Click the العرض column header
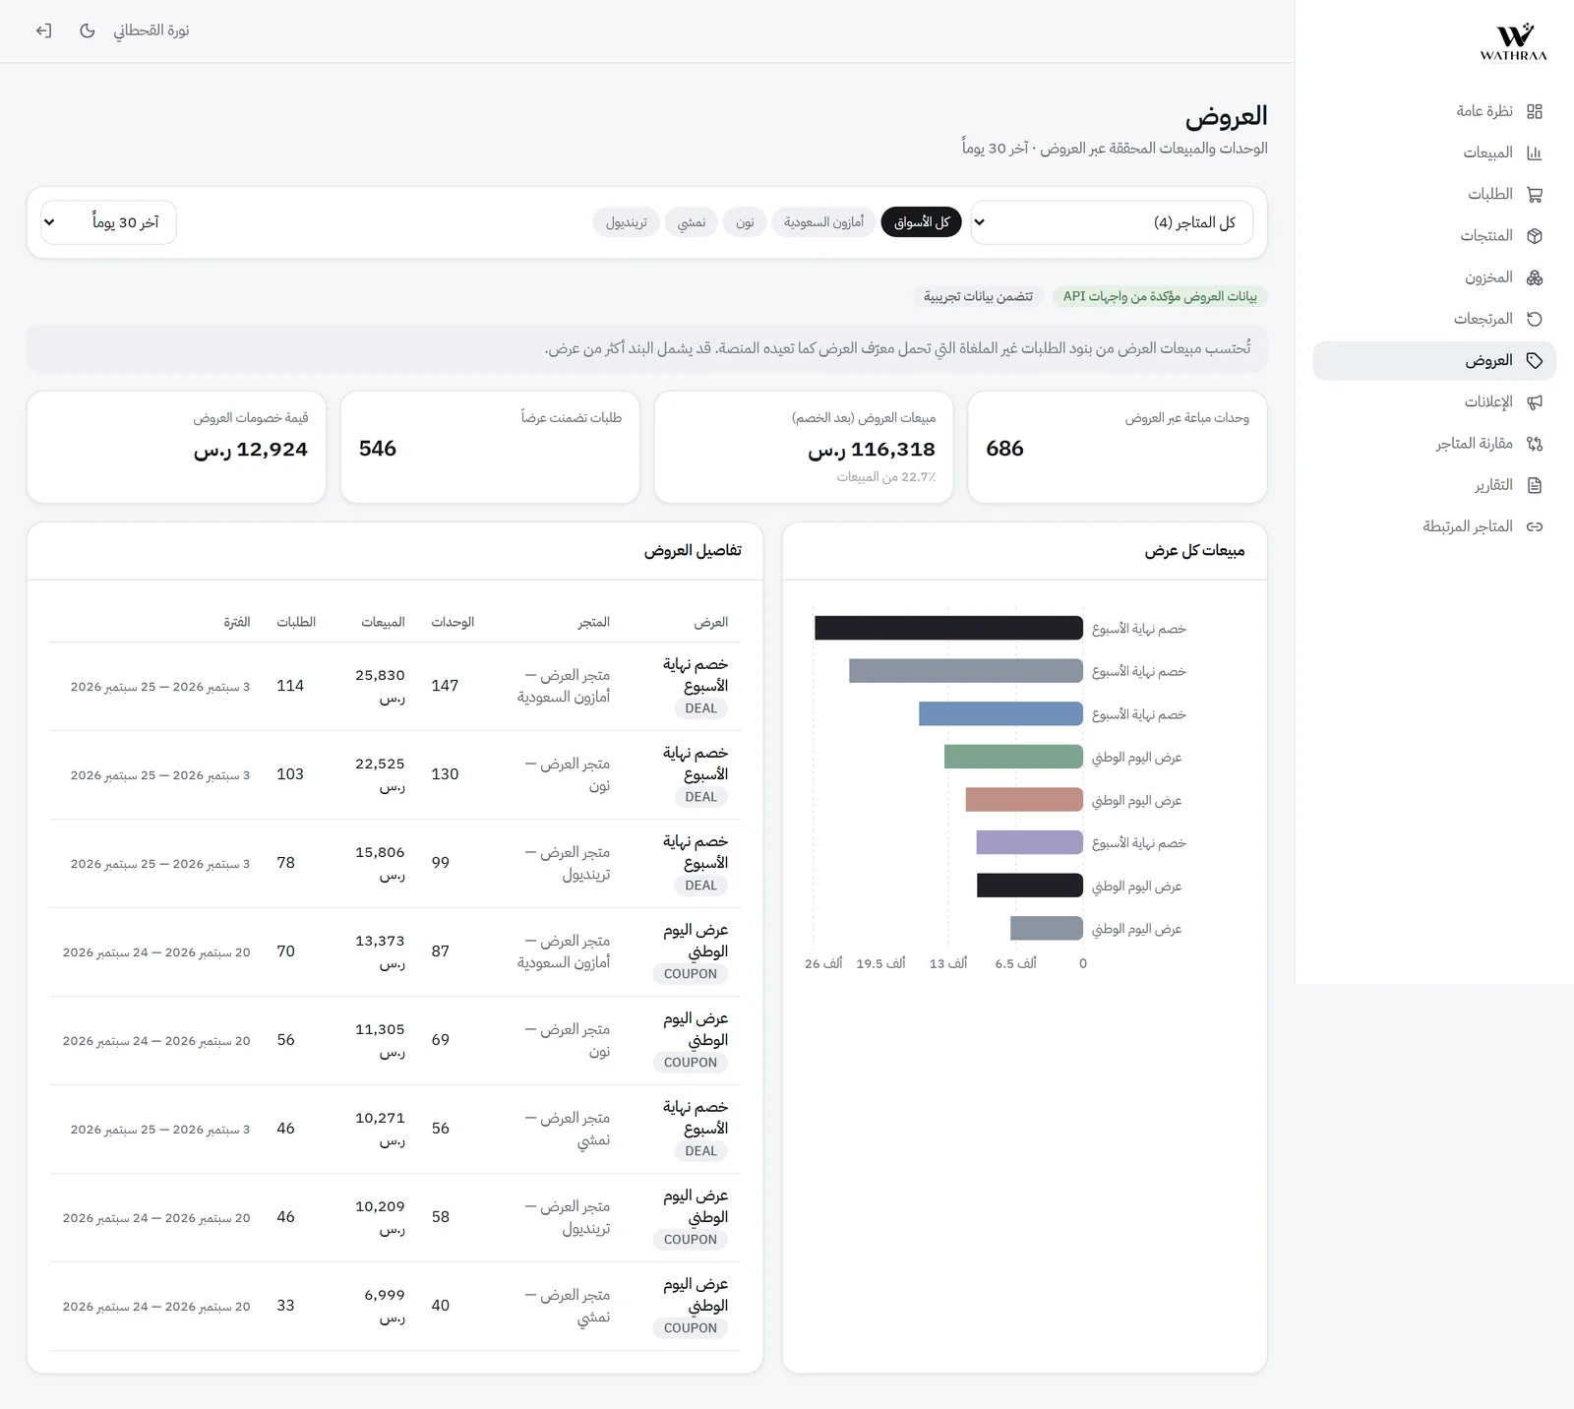Screen dimensions: 1574x1409 pos(710,622)
